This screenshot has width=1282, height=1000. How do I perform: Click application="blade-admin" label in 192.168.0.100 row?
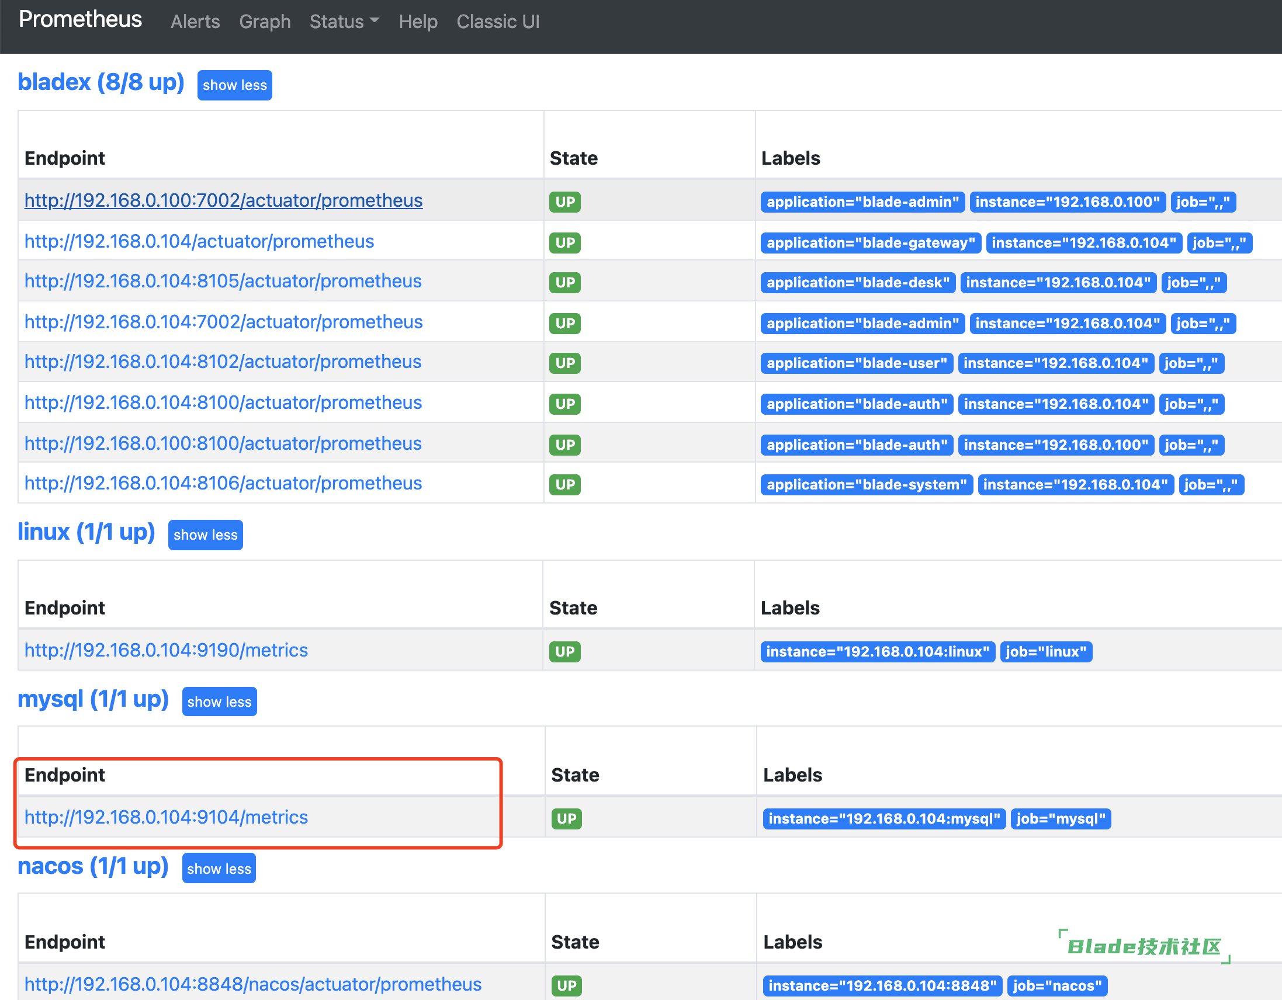(x=863, y=202)
